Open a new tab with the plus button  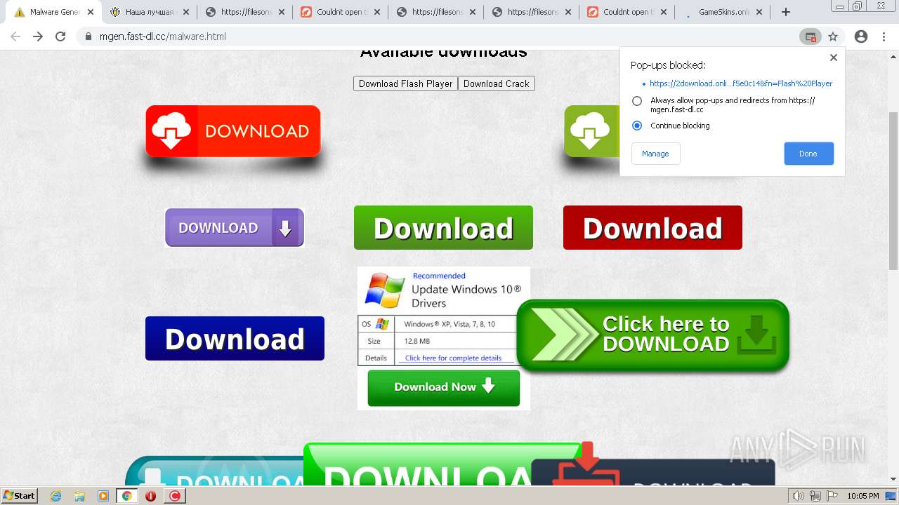click(786, 12)
